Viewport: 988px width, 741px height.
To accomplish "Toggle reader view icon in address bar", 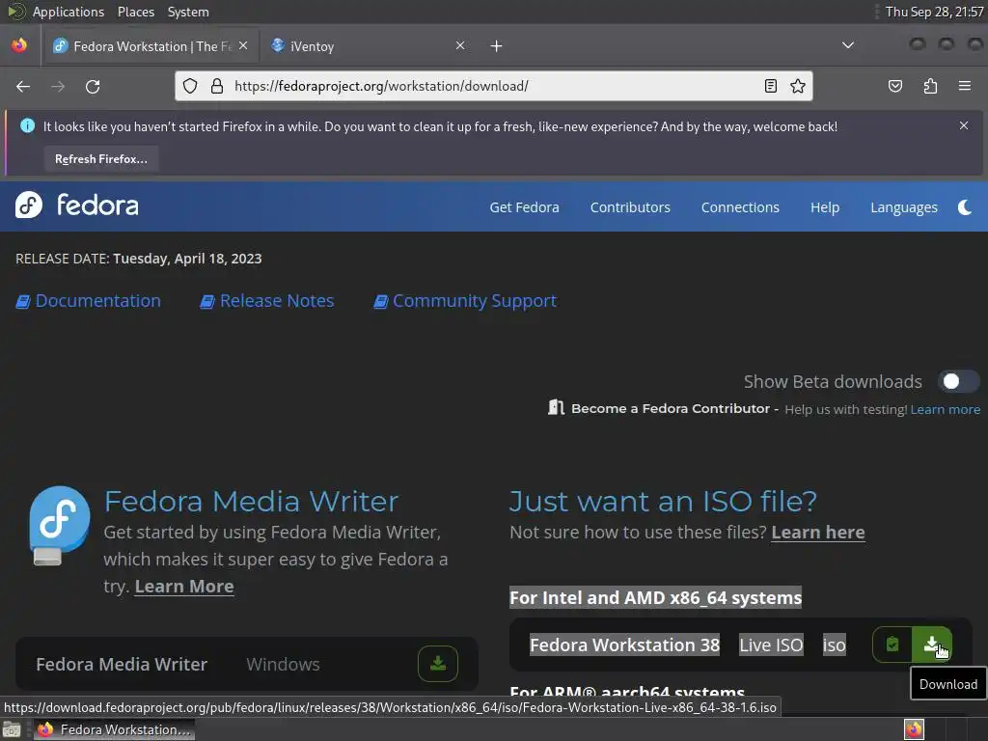I will tap(771, 86).
